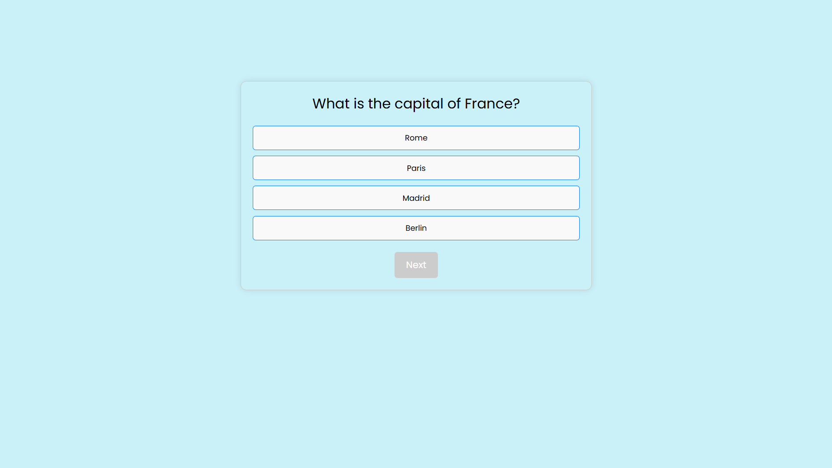Pick the second answer in the list
This screenshot has width=832, height=468.
416,168
